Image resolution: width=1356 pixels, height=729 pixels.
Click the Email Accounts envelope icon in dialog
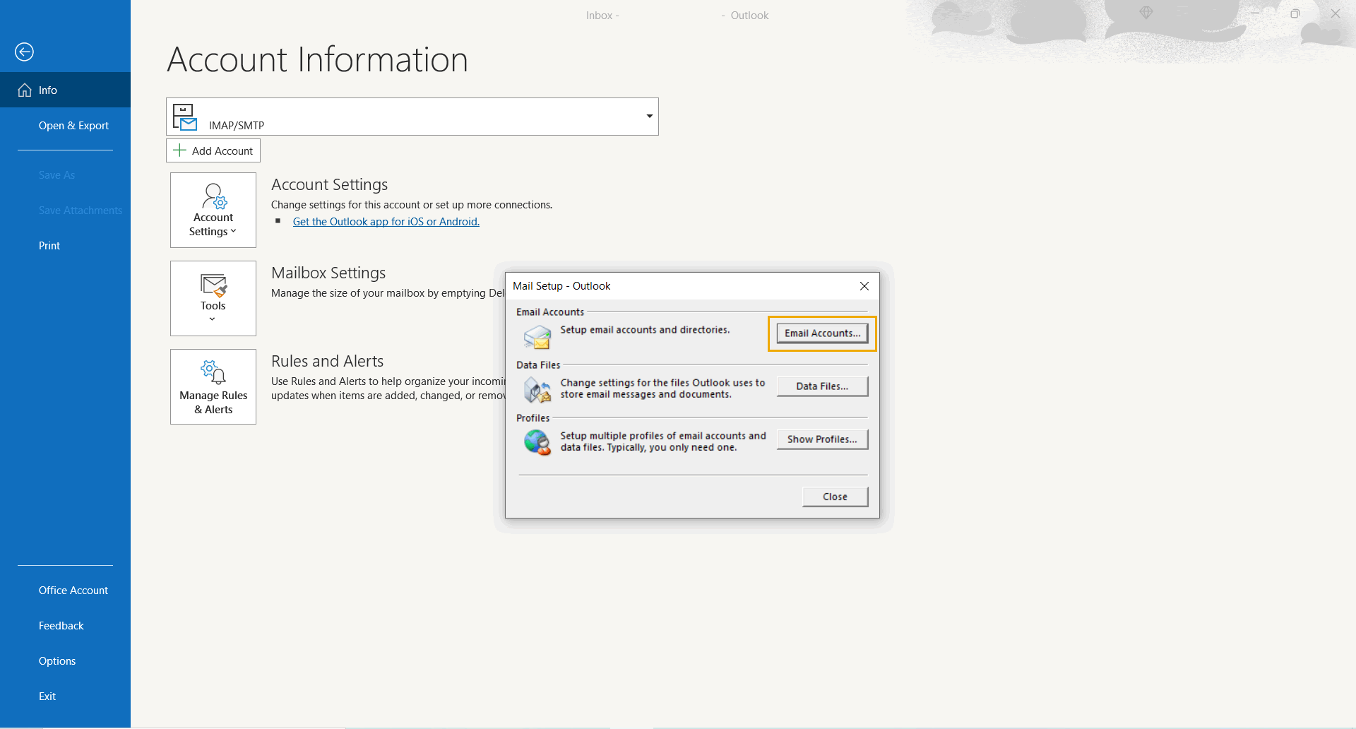[x=537, y=337]
